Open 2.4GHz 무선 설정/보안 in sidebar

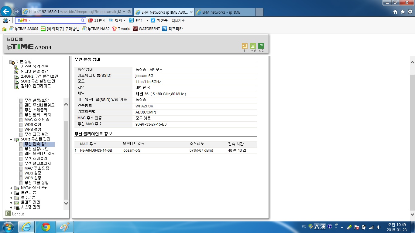39,76
